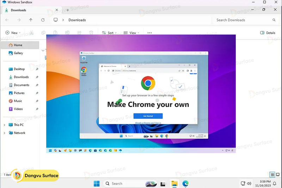This screenshot has width=282, height=188.
Task: Expand the This PC tree node
Action: tap(4, 125)
